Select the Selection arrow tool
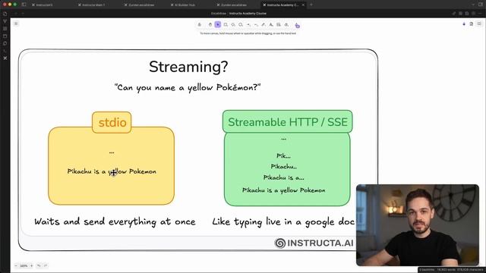Image resolution: width=486 pixels, height=273 pixels. [218, 25]
